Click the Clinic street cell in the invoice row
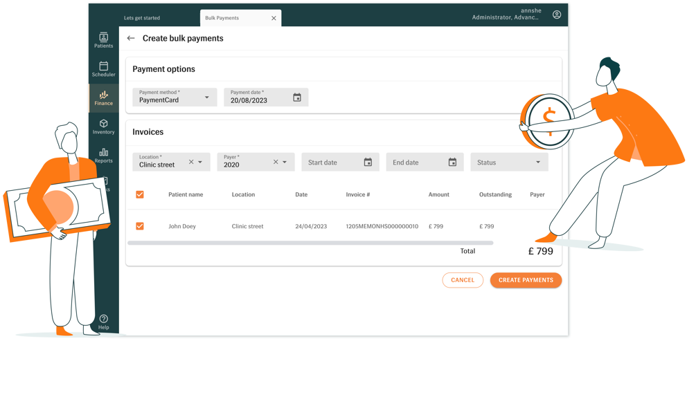 [247, 226]
